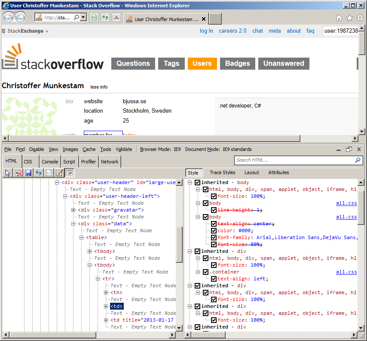
Task: Open the Layout tab
Action: 251,172
